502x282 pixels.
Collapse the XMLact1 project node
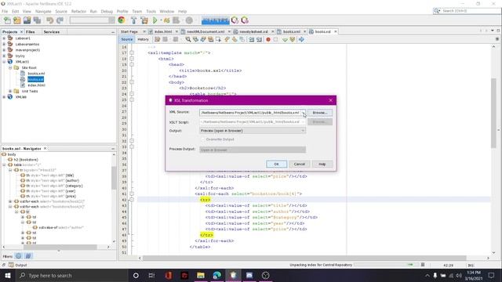click(x=4, y=62)
